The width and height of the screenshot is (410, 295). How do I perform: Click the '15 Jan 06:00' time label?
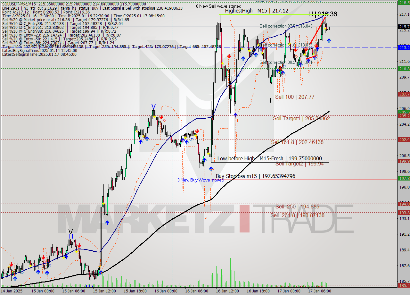point(74,291)
